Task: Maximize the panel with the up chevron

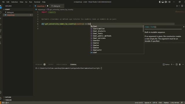Action: [x=183, y=64]
